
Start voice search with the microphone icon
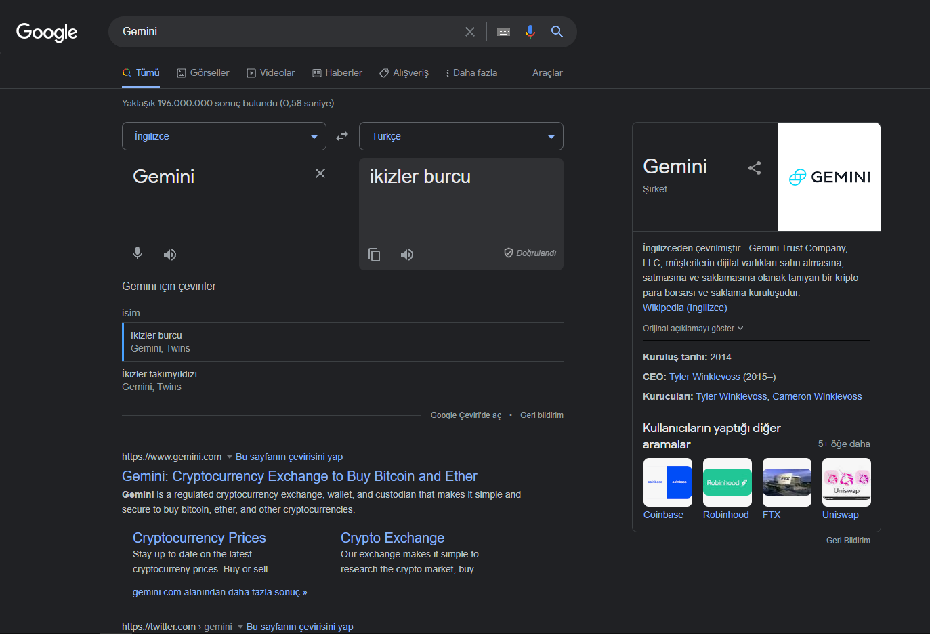pyautogui.click(x=530, y=32)
